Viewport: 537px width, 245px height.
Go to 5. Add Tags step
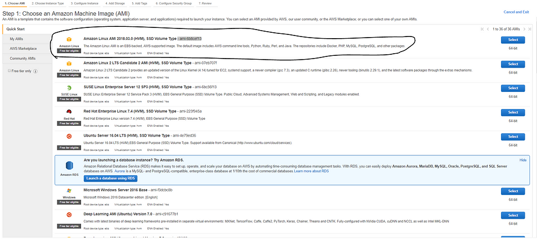click(x=140, y=3)
